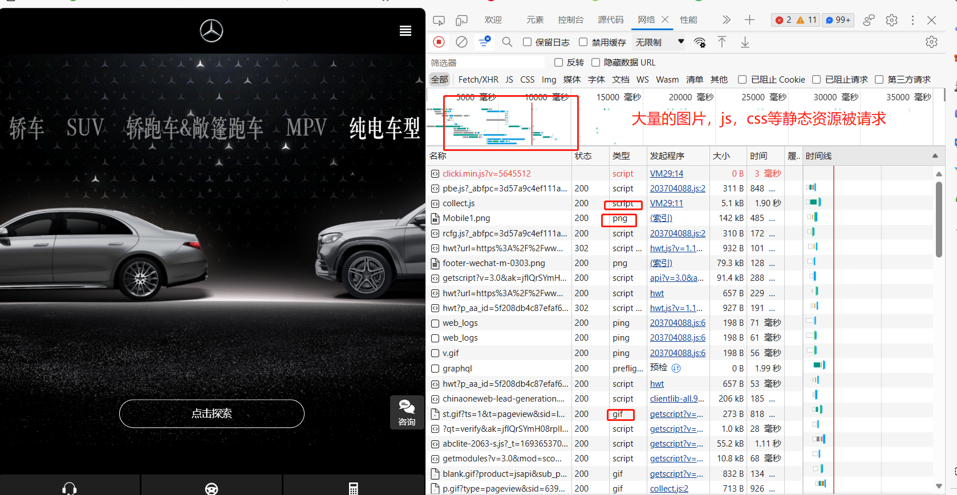Image resolution: width=957 pixels, height=495 pixels.
Task: Filter requests by Img type
Action: click(549, 80)
